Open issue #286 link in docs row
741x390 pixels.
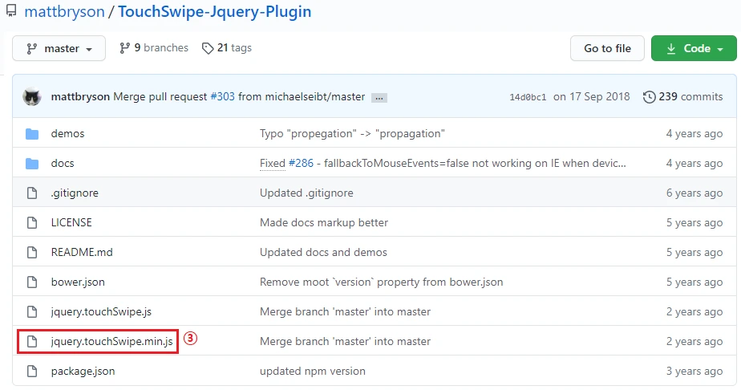tap(301, 163)
